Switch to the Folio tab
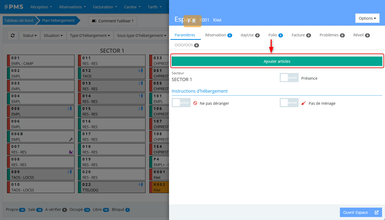 (x=275, y=35)
